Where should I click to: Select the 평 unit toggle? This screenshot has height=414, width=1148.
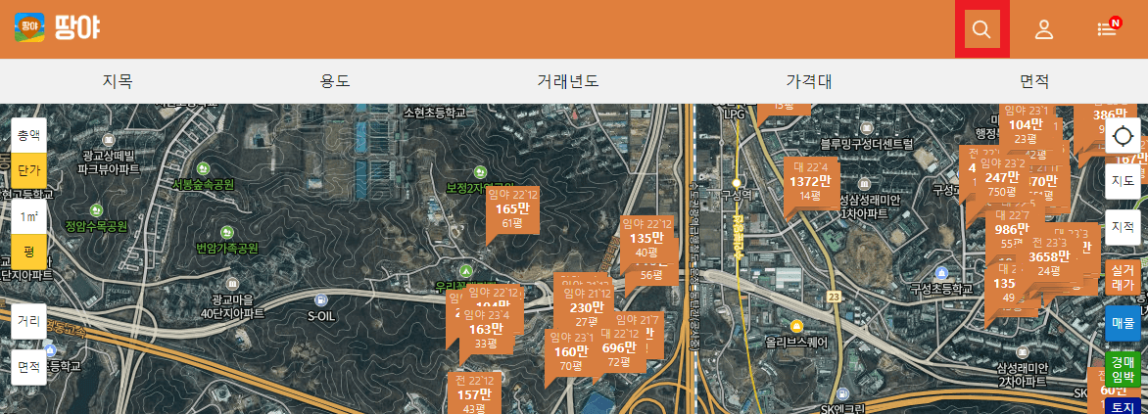click(x=28, y=252)
